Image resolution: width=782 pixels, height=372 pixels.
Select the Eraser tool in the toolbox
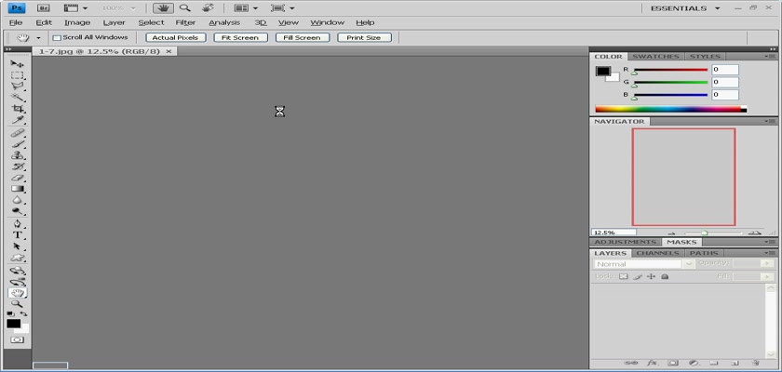point(18,178)
